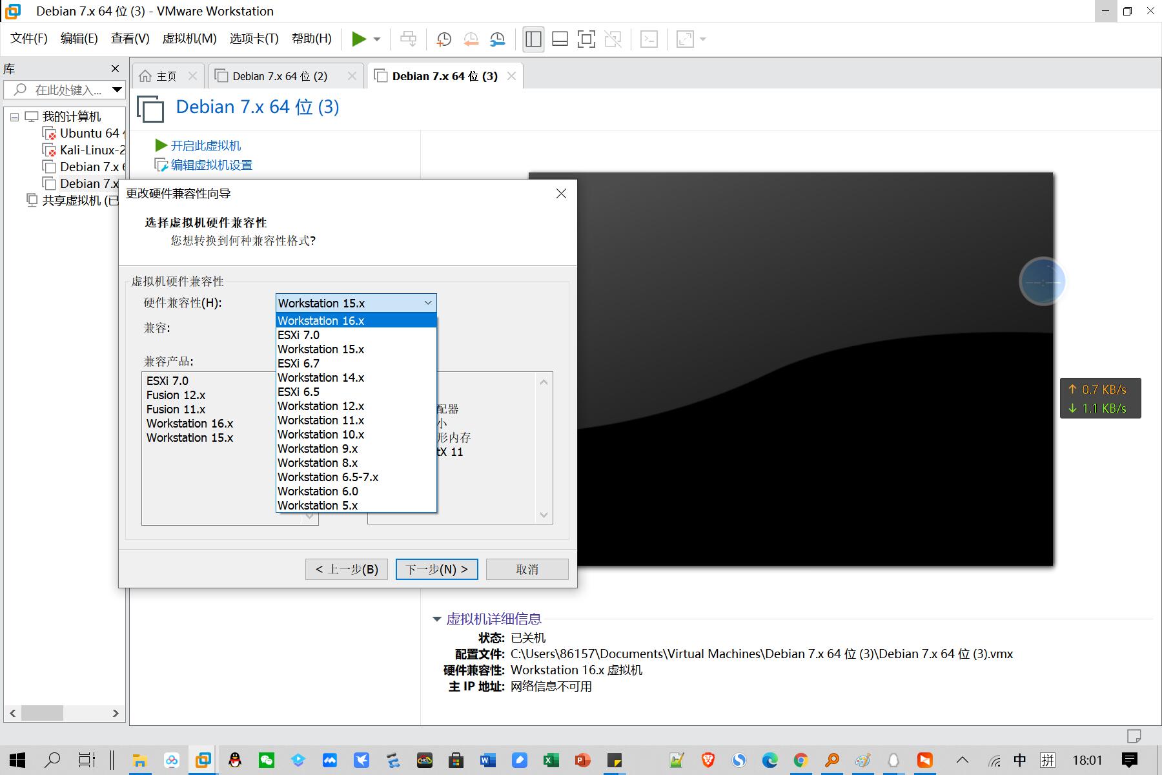The height and width of the screenshot is (775, 1162).
Task: Select the Ubuntu 64 VM in library
Action: tap(83, 133)
